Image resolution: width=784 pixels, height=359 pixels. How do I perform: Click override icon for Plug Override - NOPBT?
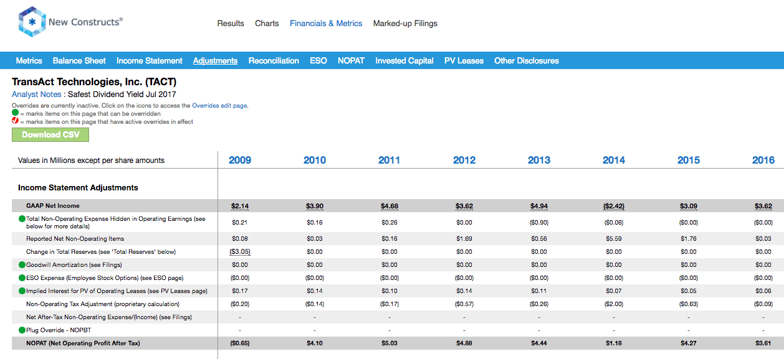(x=22, y=330)
